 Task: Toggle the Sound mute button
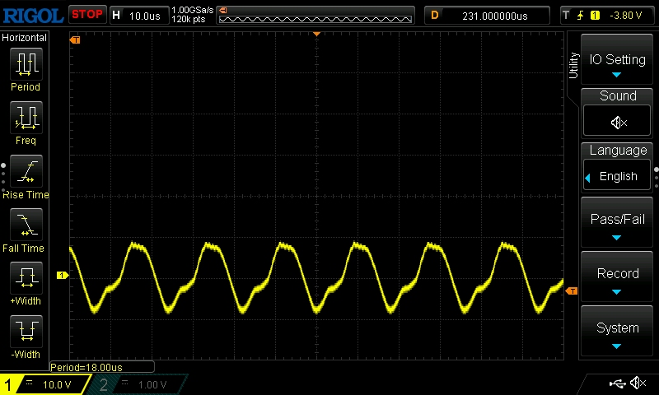[x=618, y=122]
